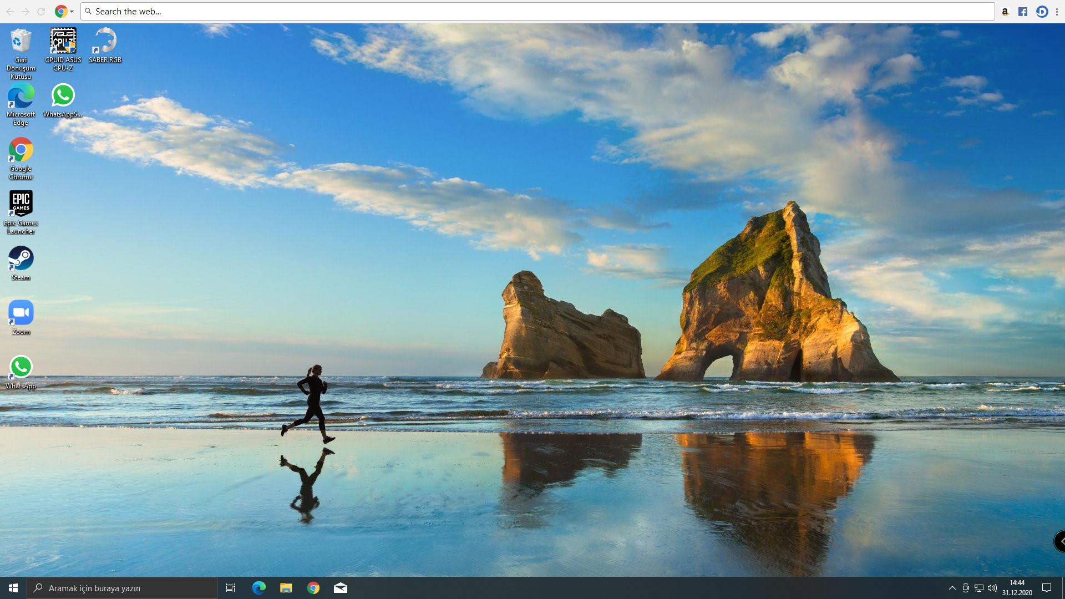Open the three-dot menu in top bar
Image resolution: width=1065 pixels, height=599 pixels.
1057,12
